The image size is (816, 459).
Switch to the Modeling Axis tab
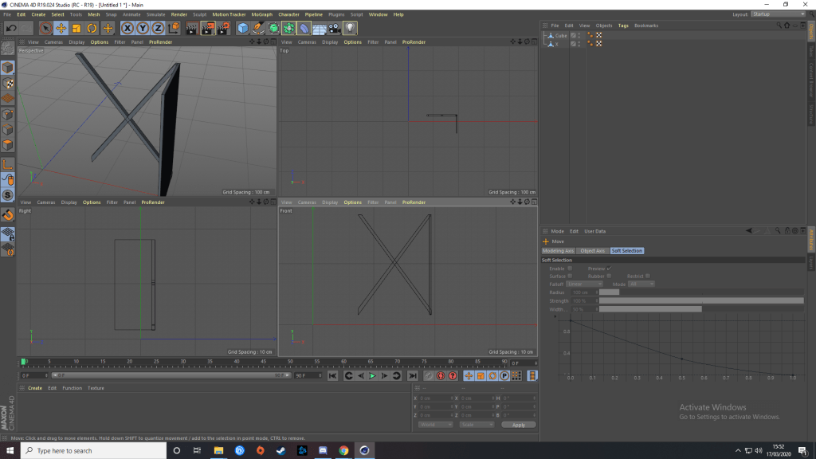coord(559,251)
